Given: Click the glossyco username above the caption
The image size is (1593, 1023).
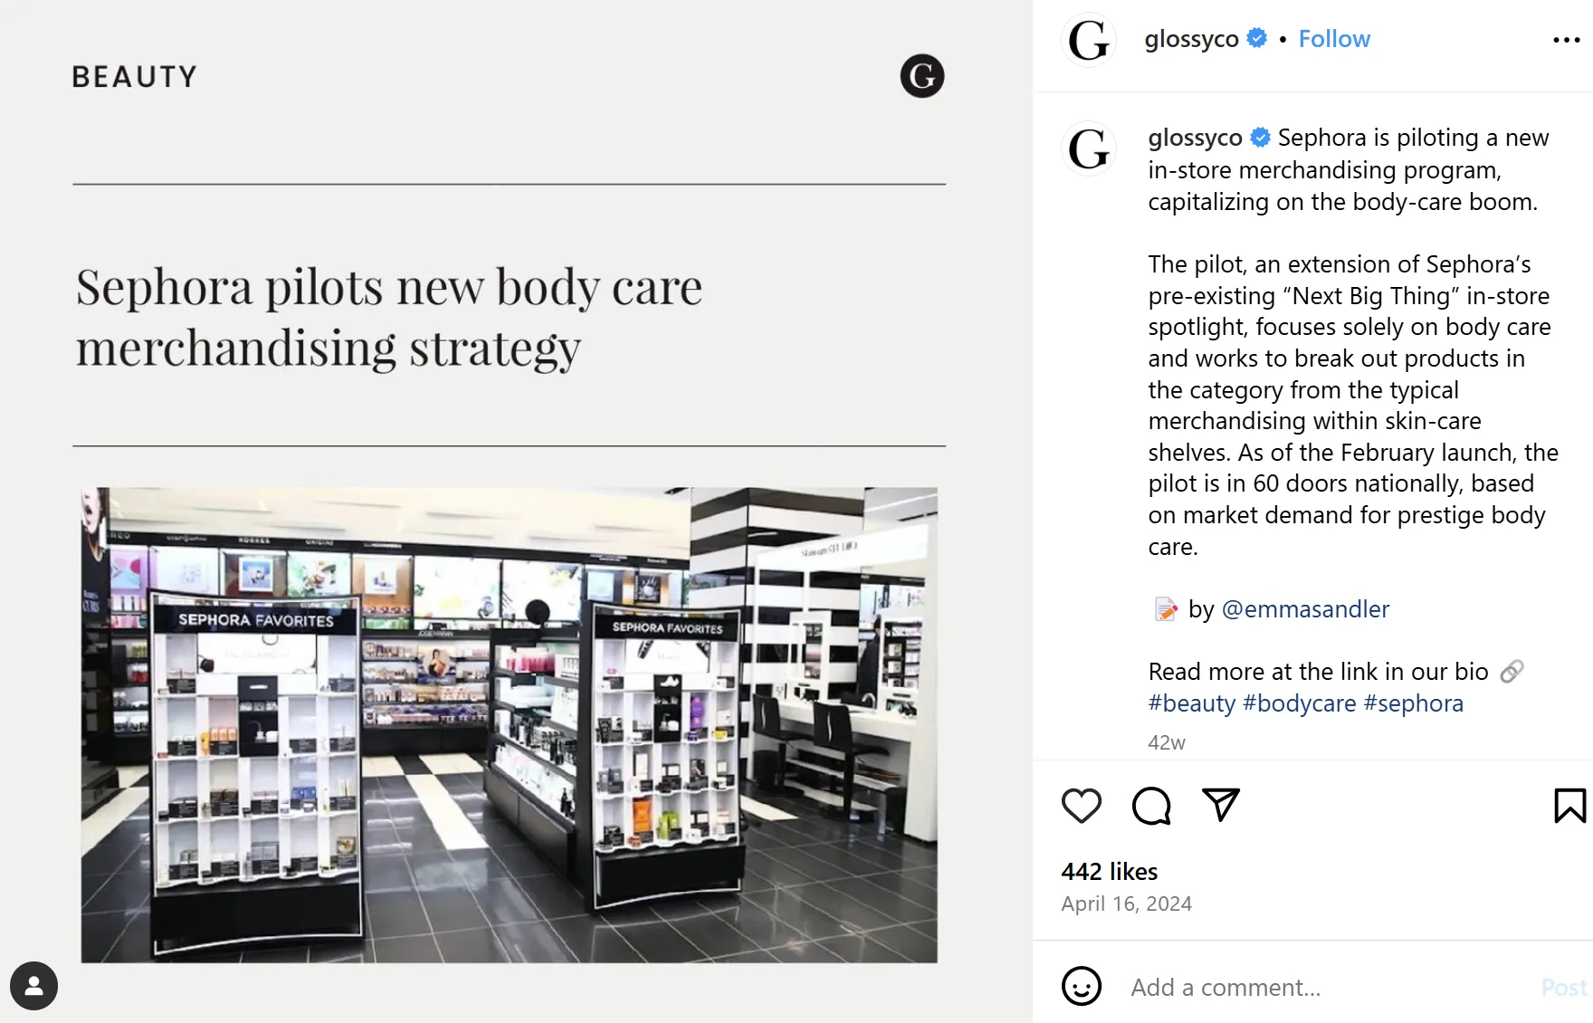Looking at the screenshot, I should pos(1195,138).
